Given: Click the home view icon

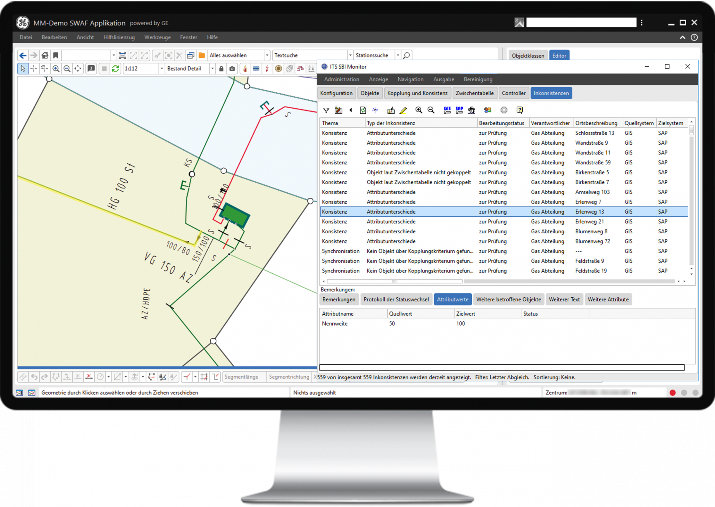Looking at the screenshot, I should [45, 56].
